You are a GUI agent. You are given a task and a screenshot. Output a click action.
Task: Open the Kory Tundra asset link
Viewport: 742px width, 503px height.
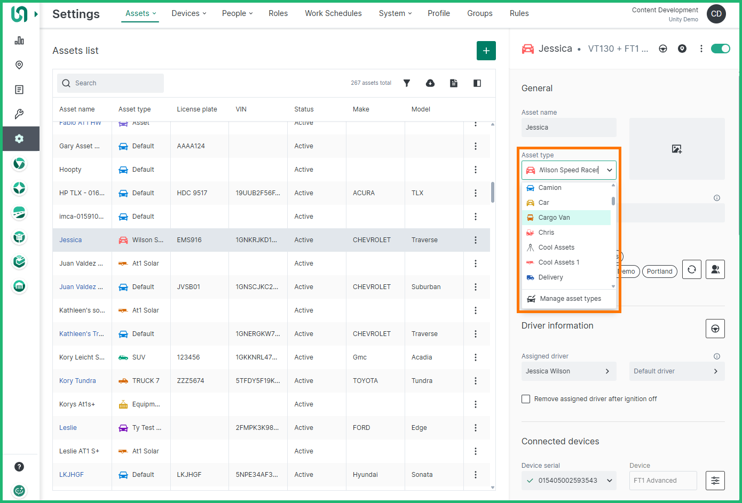tap(77, 381)
